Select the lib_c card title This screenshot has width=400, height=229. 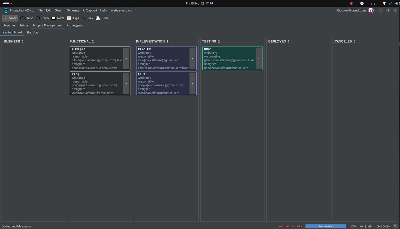coord(141,74)
